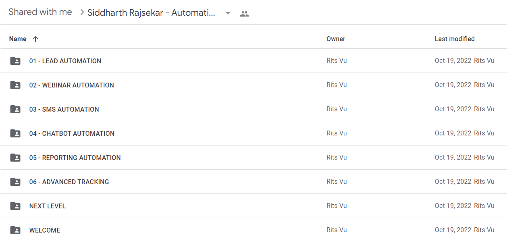Select the WELCOME folder name
This screenshot has width=507, height=241.
tap(45, 230)
